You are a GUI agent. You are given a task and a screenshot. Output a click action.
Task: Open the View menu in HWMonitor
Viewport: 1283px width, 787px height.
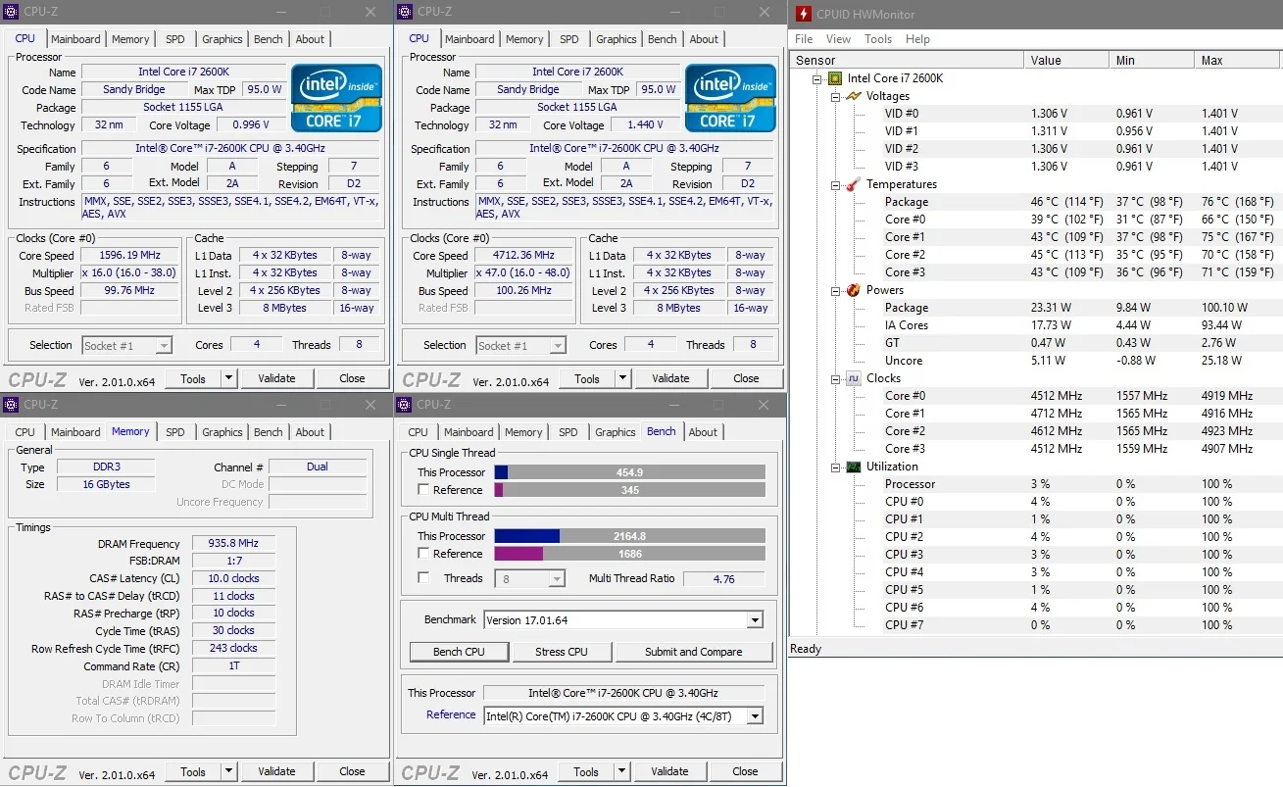(838, 39)
